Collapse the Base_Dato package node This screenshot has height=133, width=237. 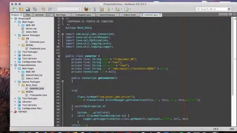pos(19,85)
